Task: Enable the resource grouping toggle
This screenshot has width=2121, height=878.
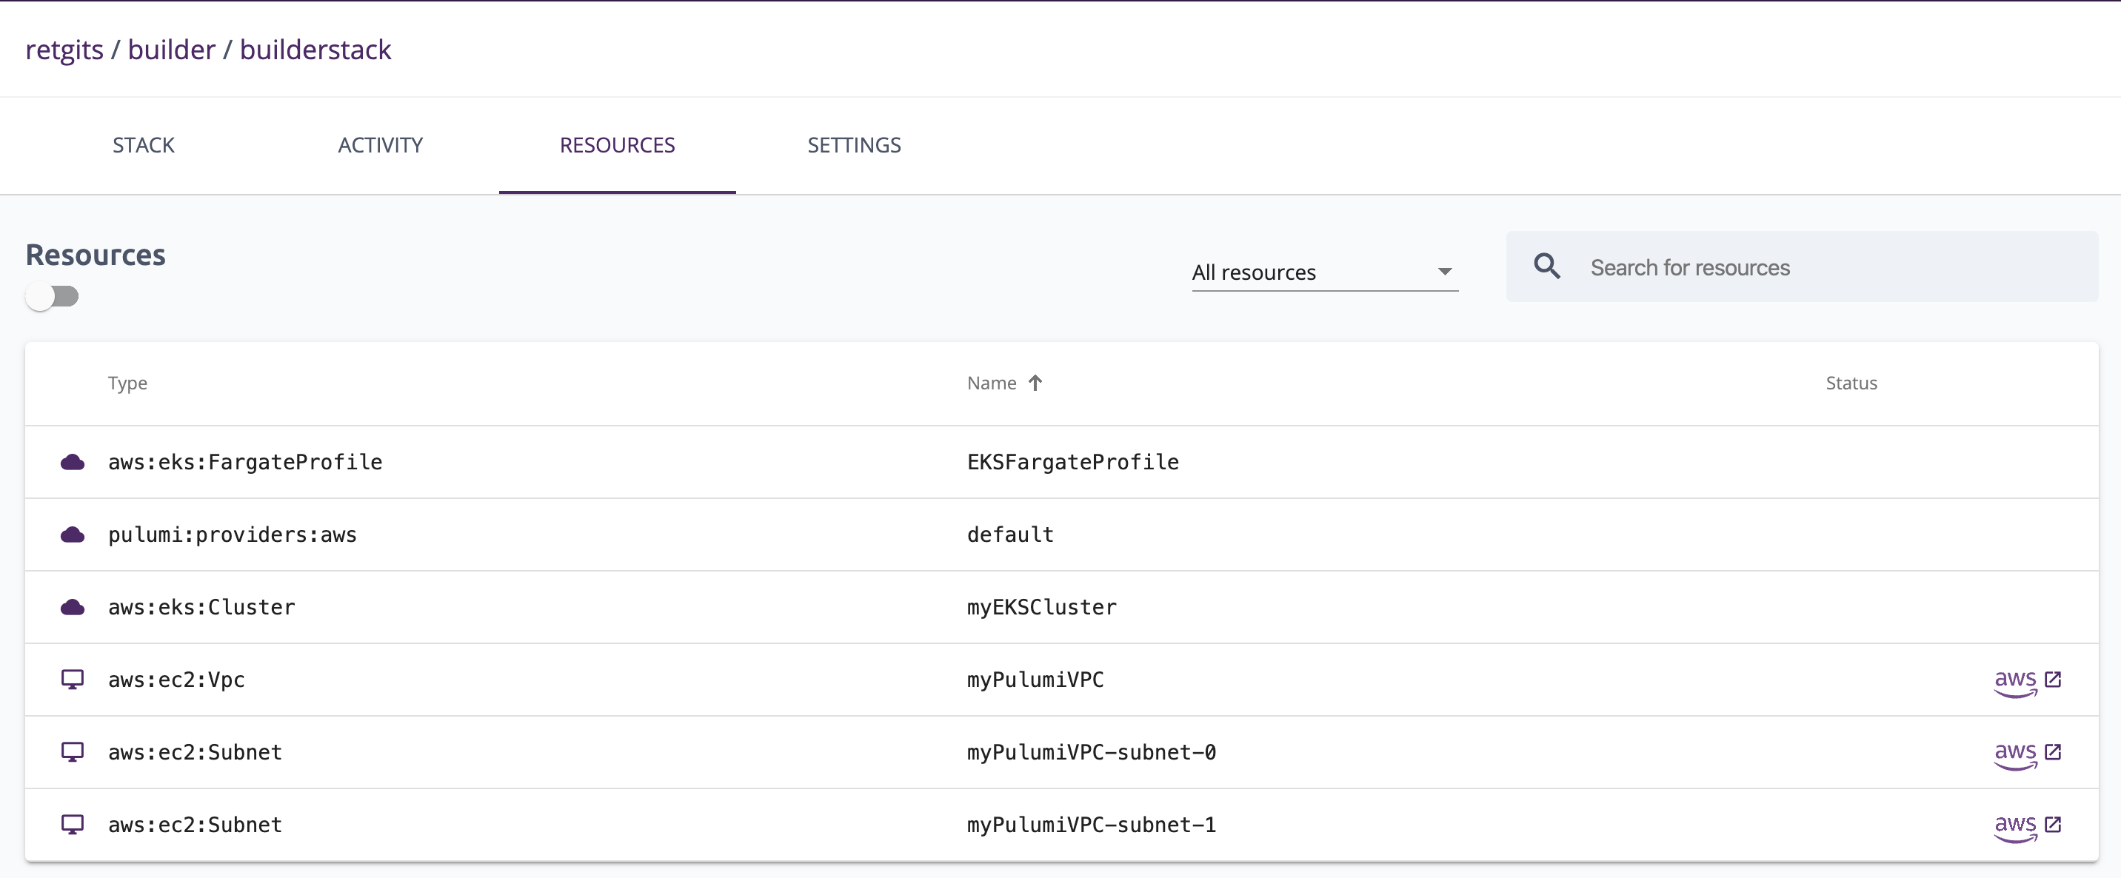Action: [x=51, y=295]
